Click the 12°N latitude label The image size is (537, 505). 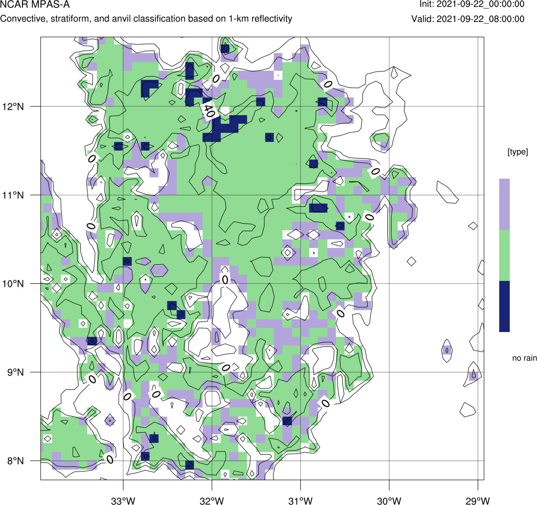pyautogui.click(x=13, y=107)
